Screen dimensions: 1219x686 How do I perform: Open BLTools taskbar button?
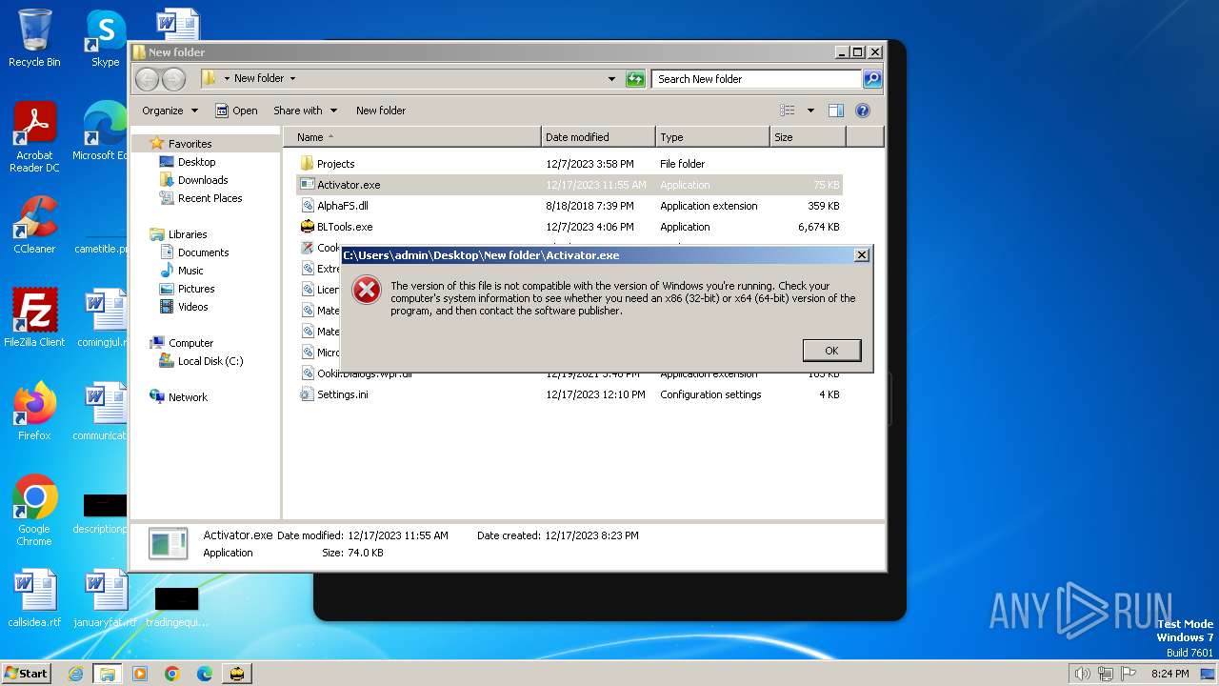click(x=237, y=674)
